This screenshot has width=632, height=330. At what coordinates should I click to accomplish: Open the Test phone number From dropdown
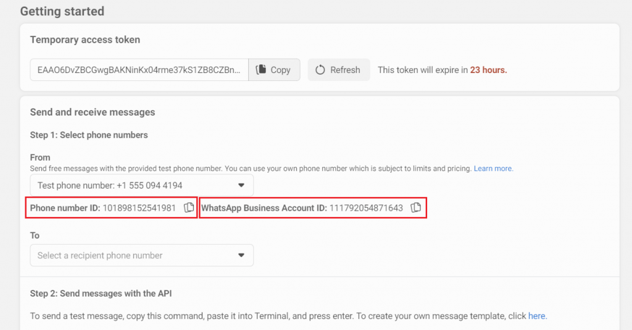click(141, 185)
